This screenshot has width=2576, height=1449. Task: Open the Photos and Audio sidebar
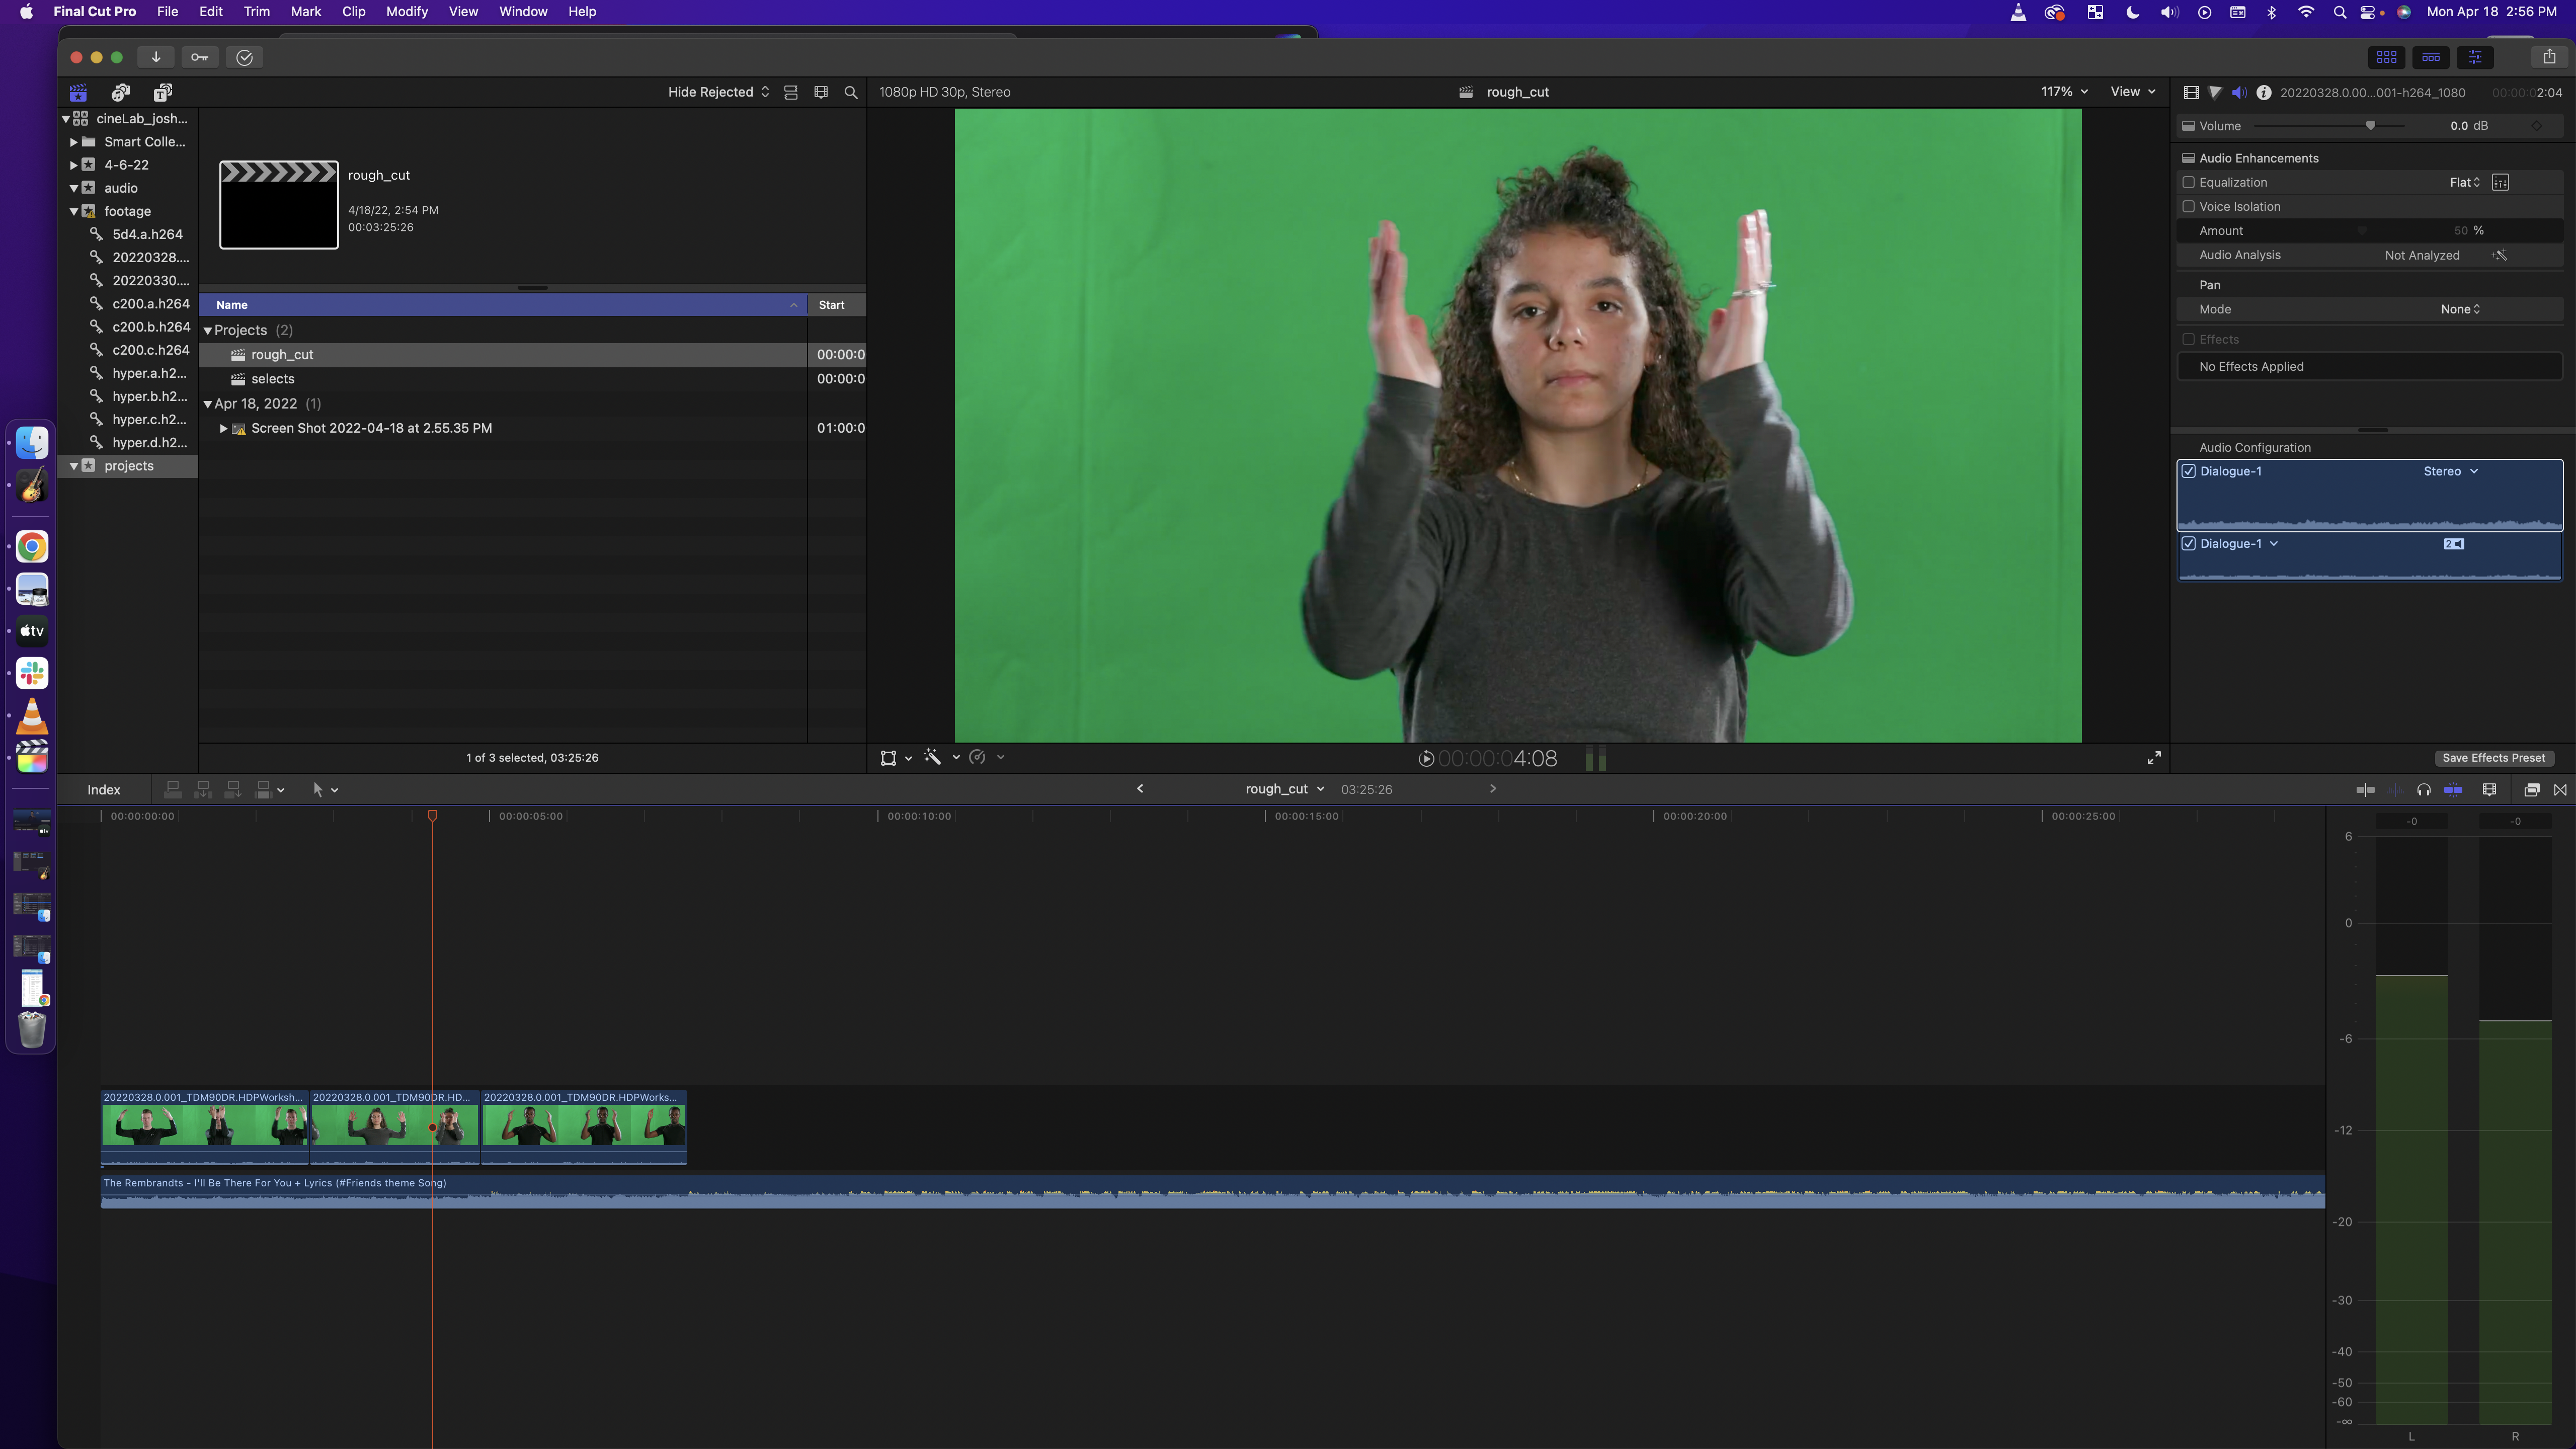point(121,92)
